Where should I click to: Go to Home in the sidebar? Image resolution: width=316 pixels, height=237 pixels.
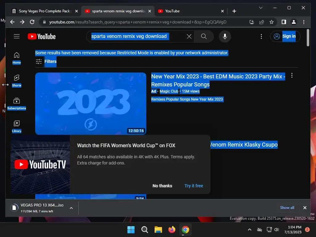click(x=17, y=58)
